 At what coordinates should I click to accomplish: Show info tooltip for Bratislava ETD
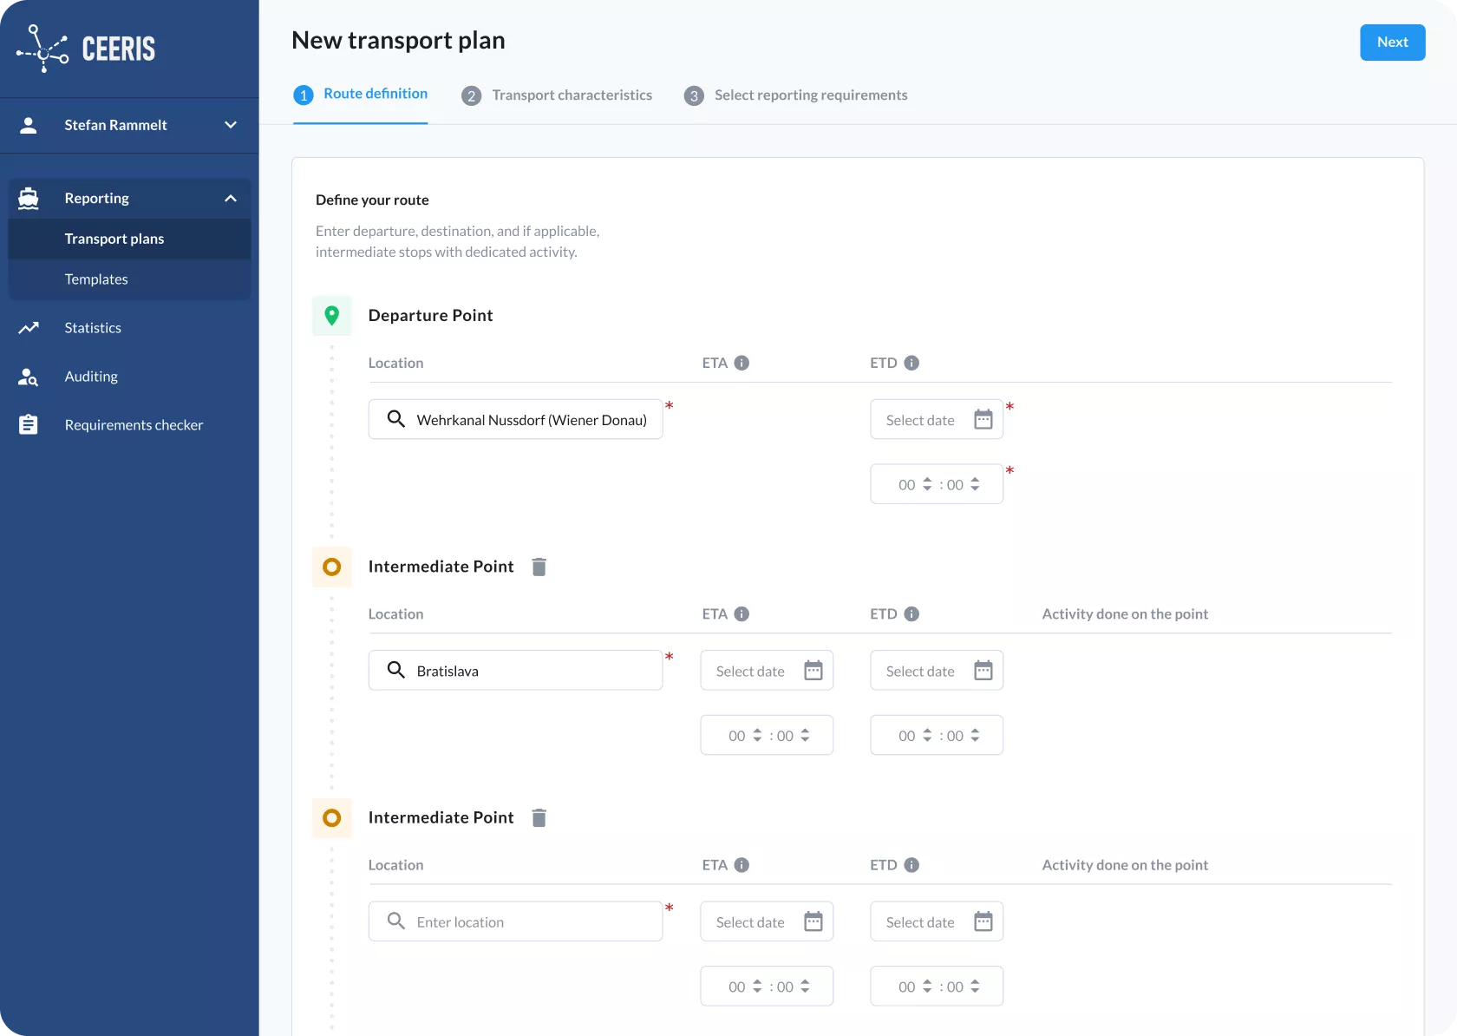[x=911, y=614]
